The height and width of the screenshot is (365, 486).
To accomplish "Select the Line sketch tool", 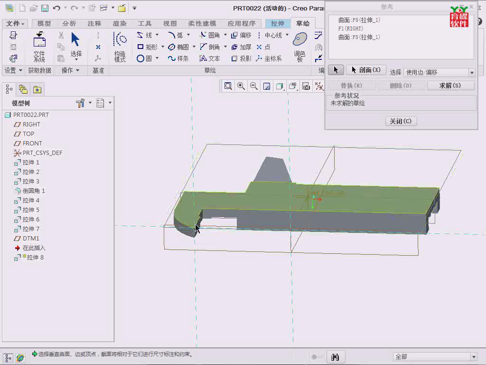I will click(145, 35).
